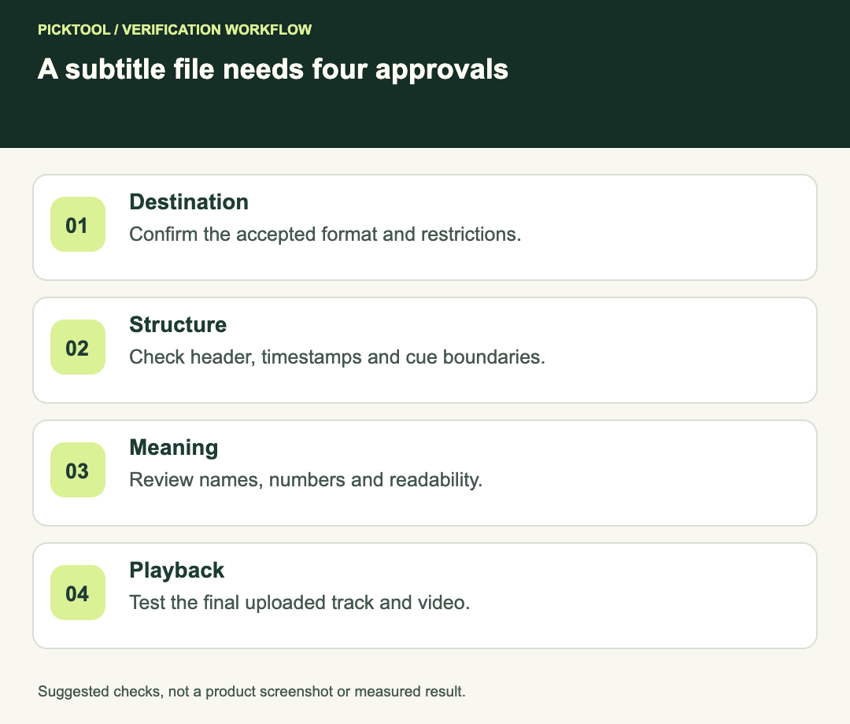The image size is (850, 724).
Task: Click the 04 step number badge
Action: pyautogui.click(x=77, y=593)
